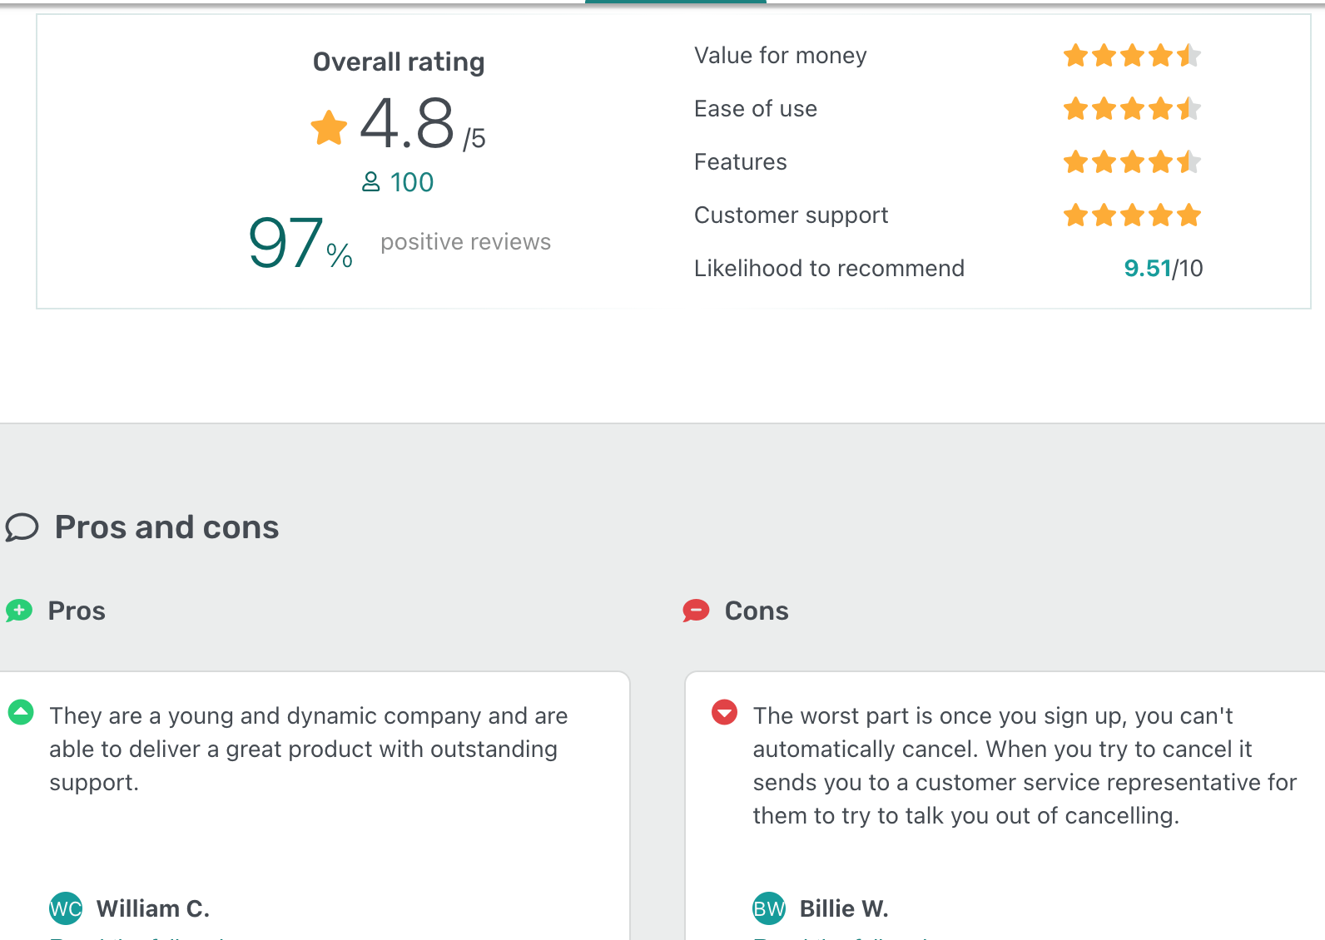Click the red minus bubble icon beside Cons

(x=696, y=611)
